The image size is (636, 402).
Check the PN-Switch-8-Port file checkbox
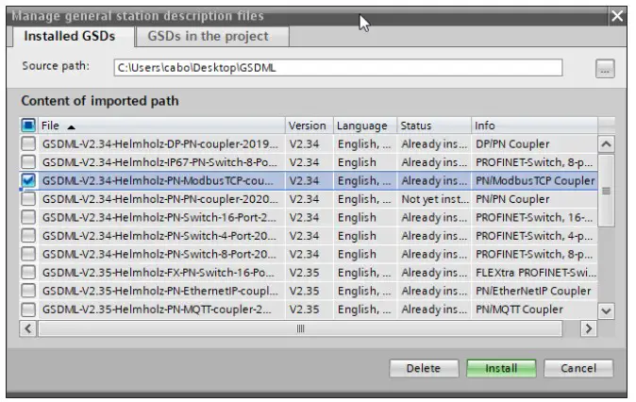tap(28, 254)
